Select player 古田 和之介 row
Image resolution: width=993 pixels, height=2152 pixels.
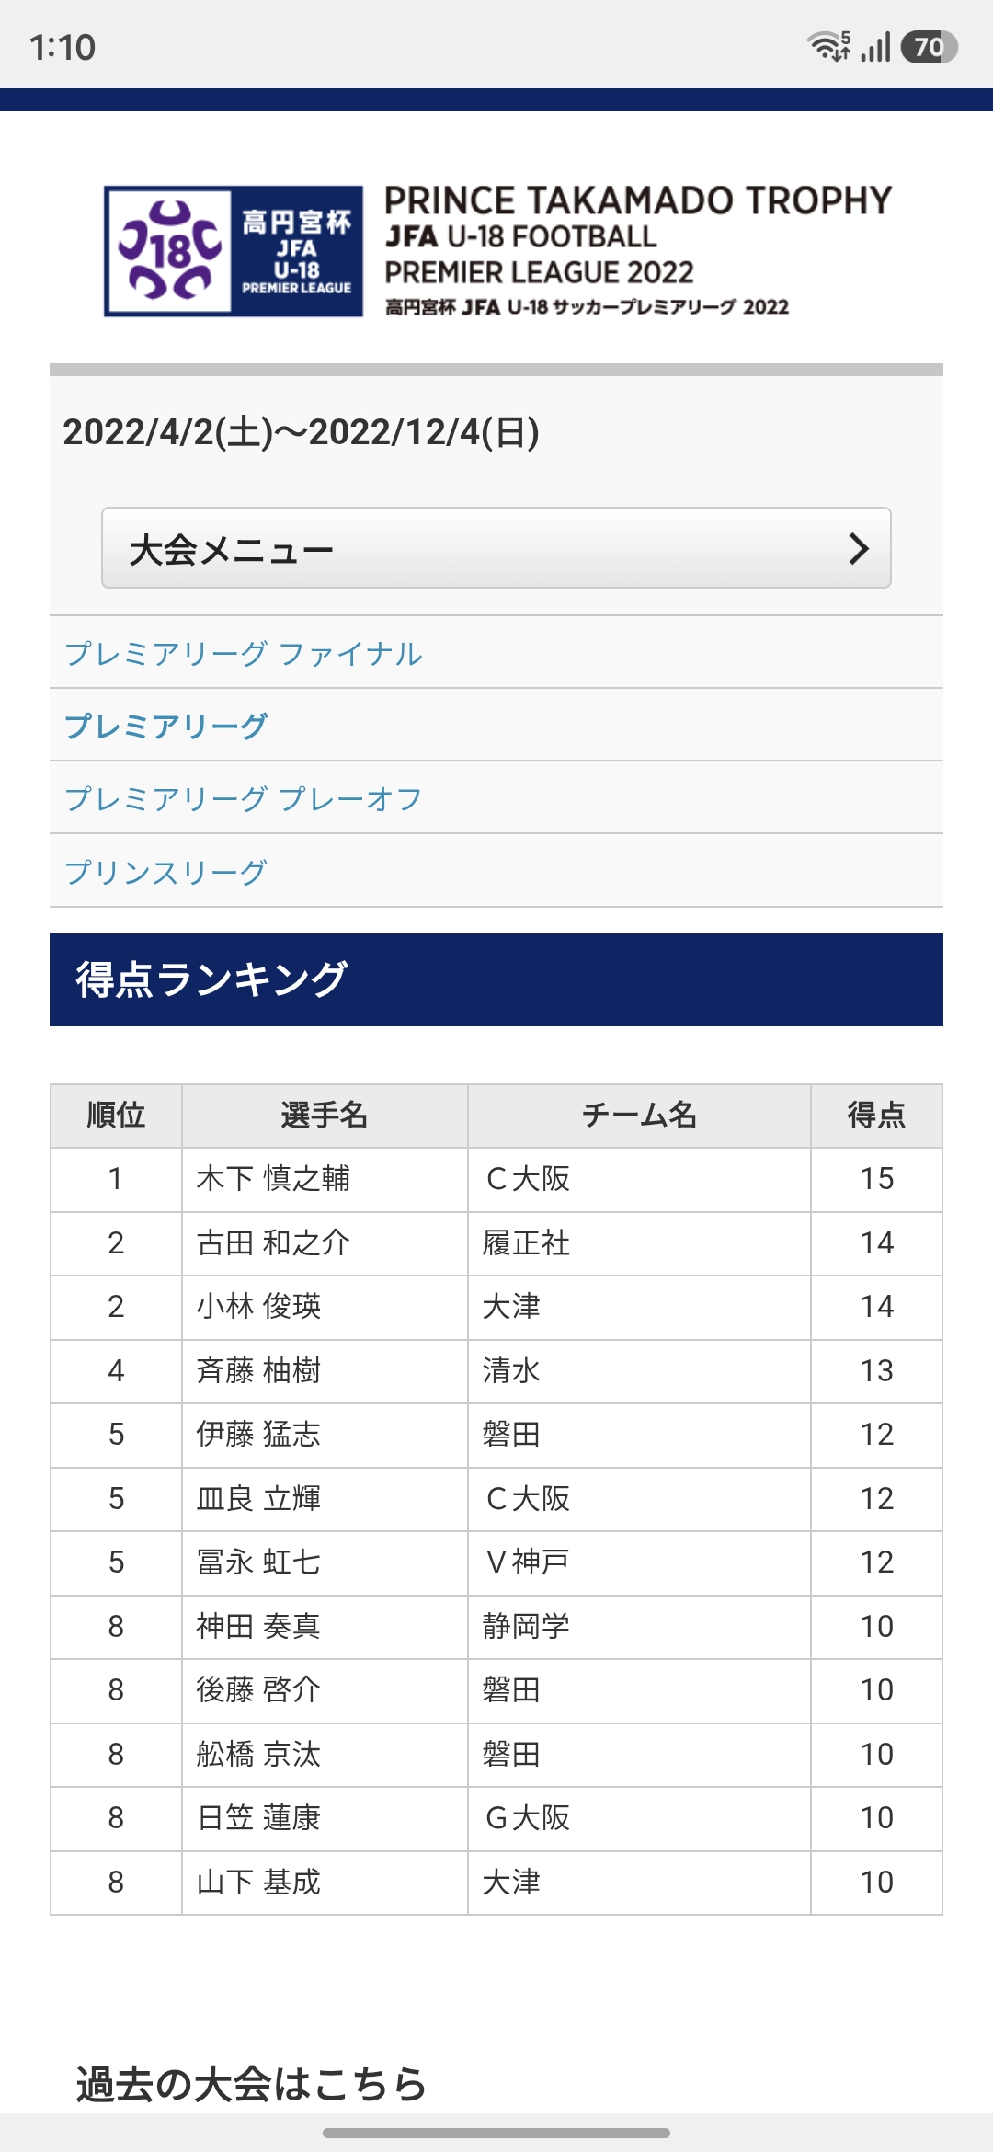496,1243
